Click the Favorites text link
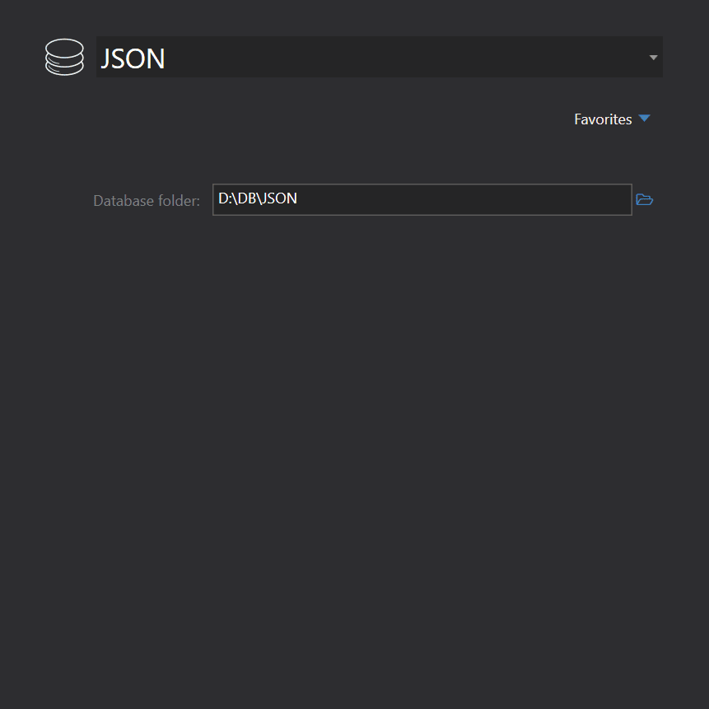 tap(603, 119)
